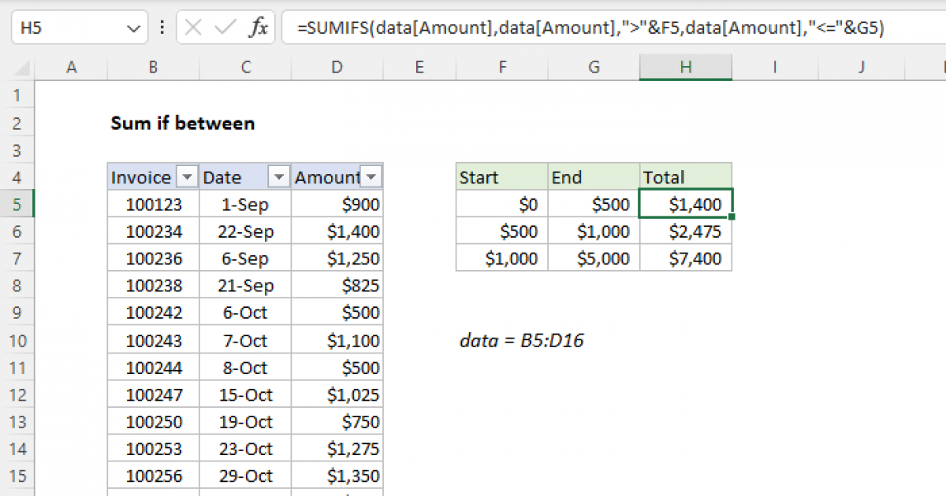Image resolution: width=946 pixels, height=496 pixels.
Task: Select the cell with invoice 100123
Action: coord(152,203)
